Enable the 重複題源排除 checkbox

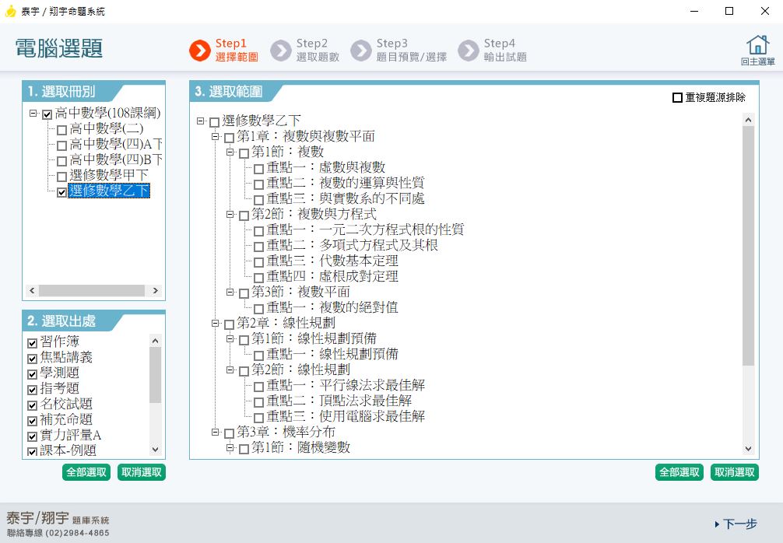coord(677,98)
